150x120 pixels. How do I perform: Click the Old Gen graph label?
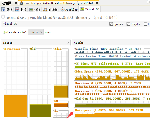(113, 99)
